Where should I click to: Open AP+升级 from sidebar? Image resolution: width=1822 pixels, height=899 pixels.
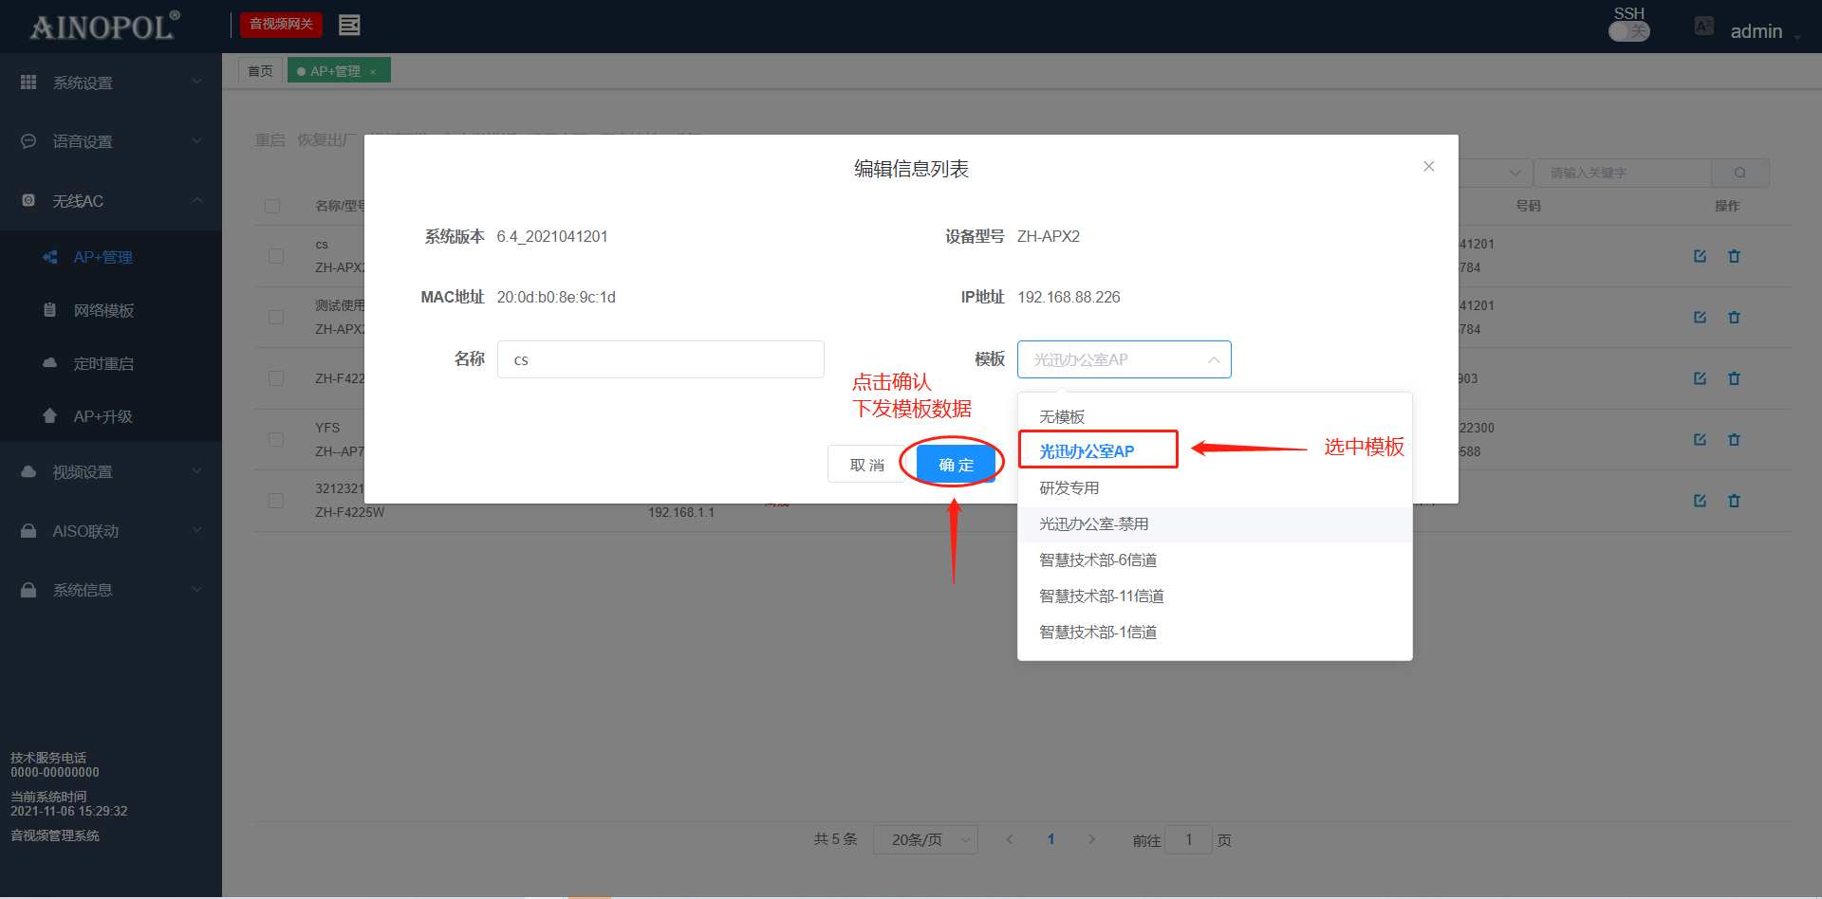tap(102, 416)
